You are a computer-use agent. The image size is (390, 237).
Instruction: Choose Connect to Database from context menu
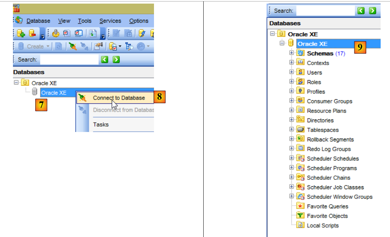click(x=119, y=98)
